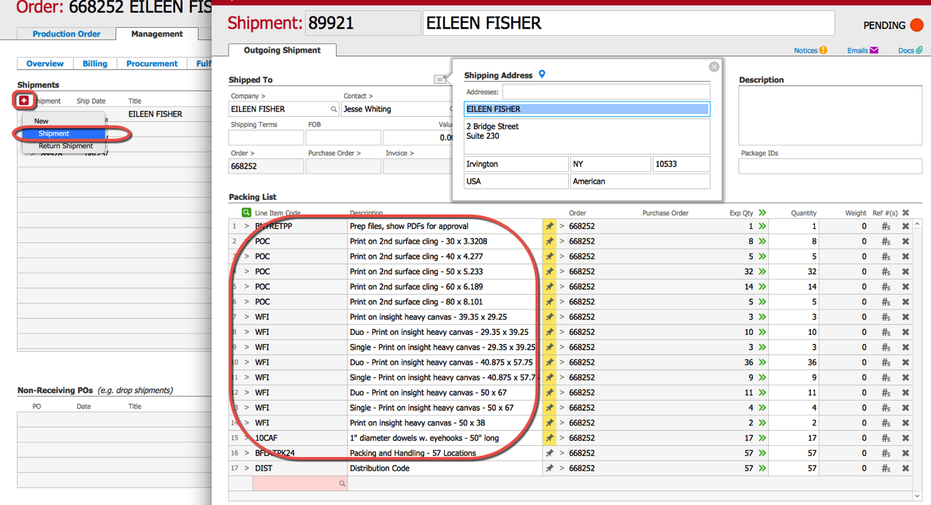Open the Addresses dropdown field in popup

(x=605, y=92)
